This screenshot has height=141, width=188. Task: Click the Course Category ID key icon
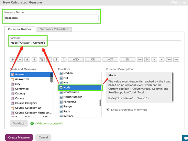tap(13, 108)
